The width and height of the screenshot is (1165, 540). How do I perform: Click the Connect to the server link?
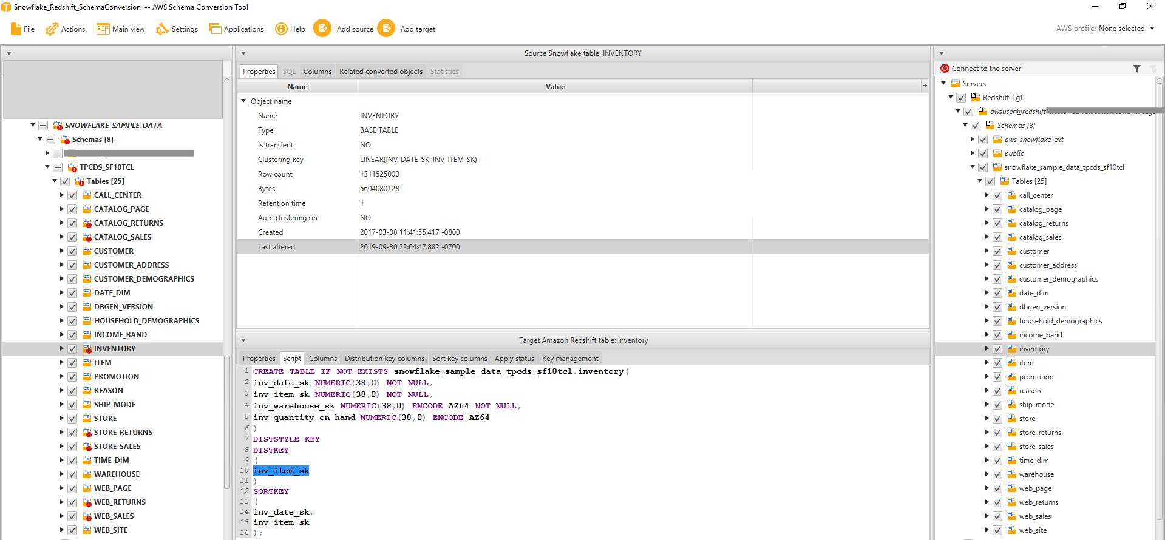pyautogui.click(x=987, y=69)
